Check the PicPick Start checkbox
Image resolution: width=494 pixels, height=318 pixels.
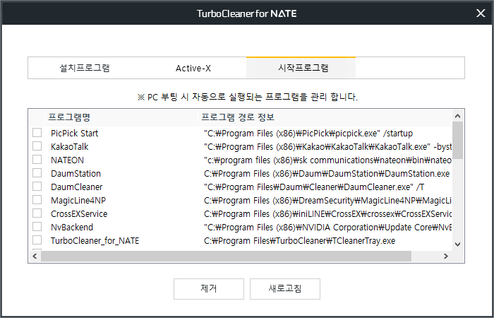tap(37, 133)
